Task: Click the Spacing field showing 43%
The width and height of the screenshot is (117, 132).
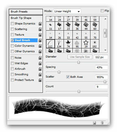Action: coord(102,67)
